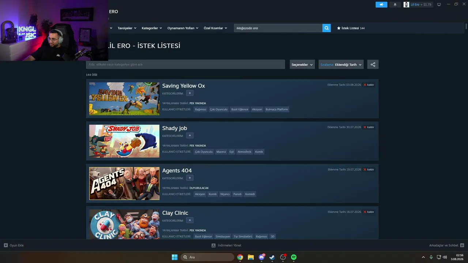The height and width of the screenshot is (263, 468).
Task: Add a category to Saving Yellow Ox
Action: pos(190,93)
